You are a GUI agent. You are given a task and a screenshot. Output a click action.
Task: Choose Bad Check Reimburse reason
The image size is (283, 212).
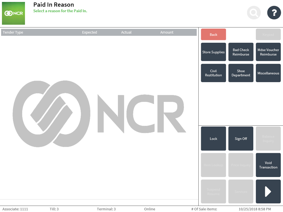coord(241,52)
